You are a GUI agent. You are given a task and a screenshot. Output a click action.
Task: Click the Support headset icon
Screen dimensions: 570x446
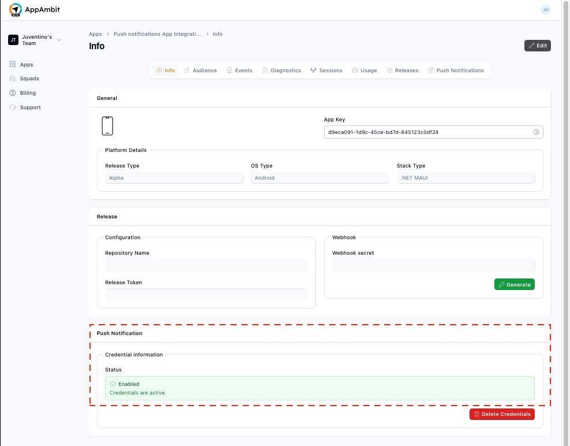coord(12,107)
